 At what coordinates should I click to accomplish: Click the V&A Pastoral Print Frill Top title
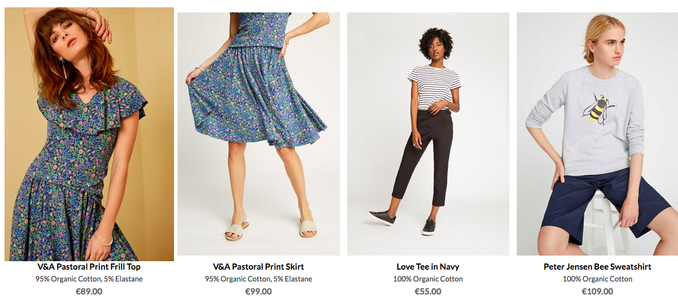pos(89,267)
